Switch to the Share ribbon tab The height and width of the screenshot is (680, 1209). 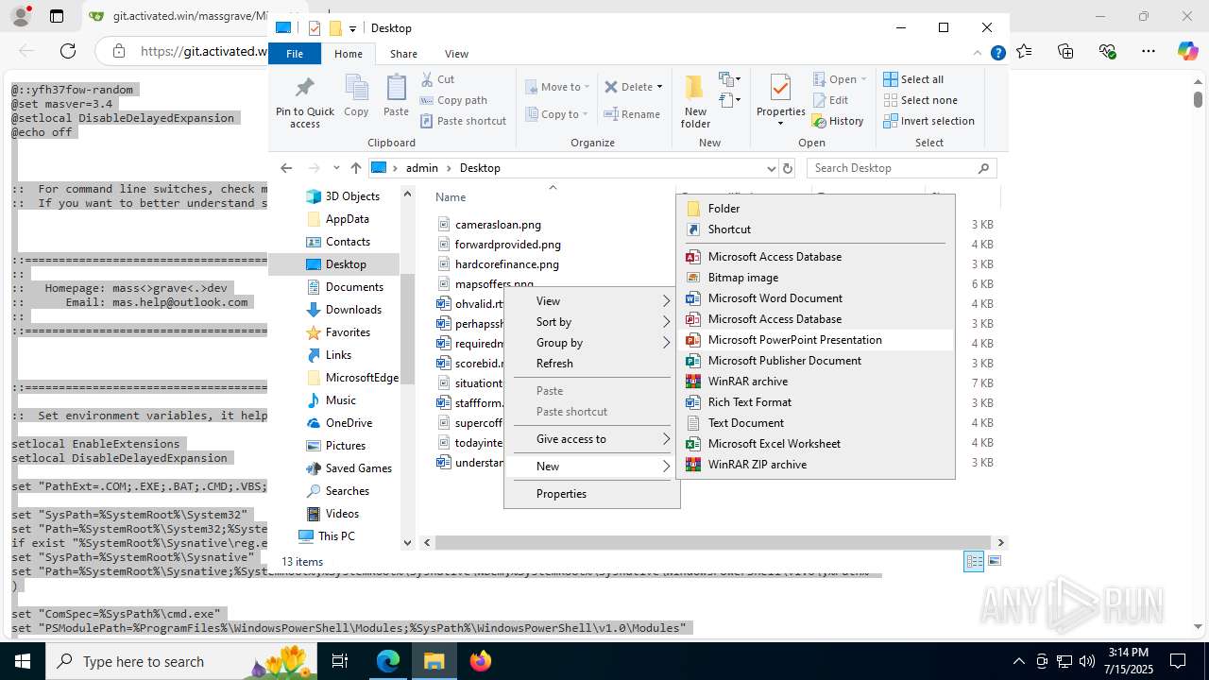pos(403,54)
